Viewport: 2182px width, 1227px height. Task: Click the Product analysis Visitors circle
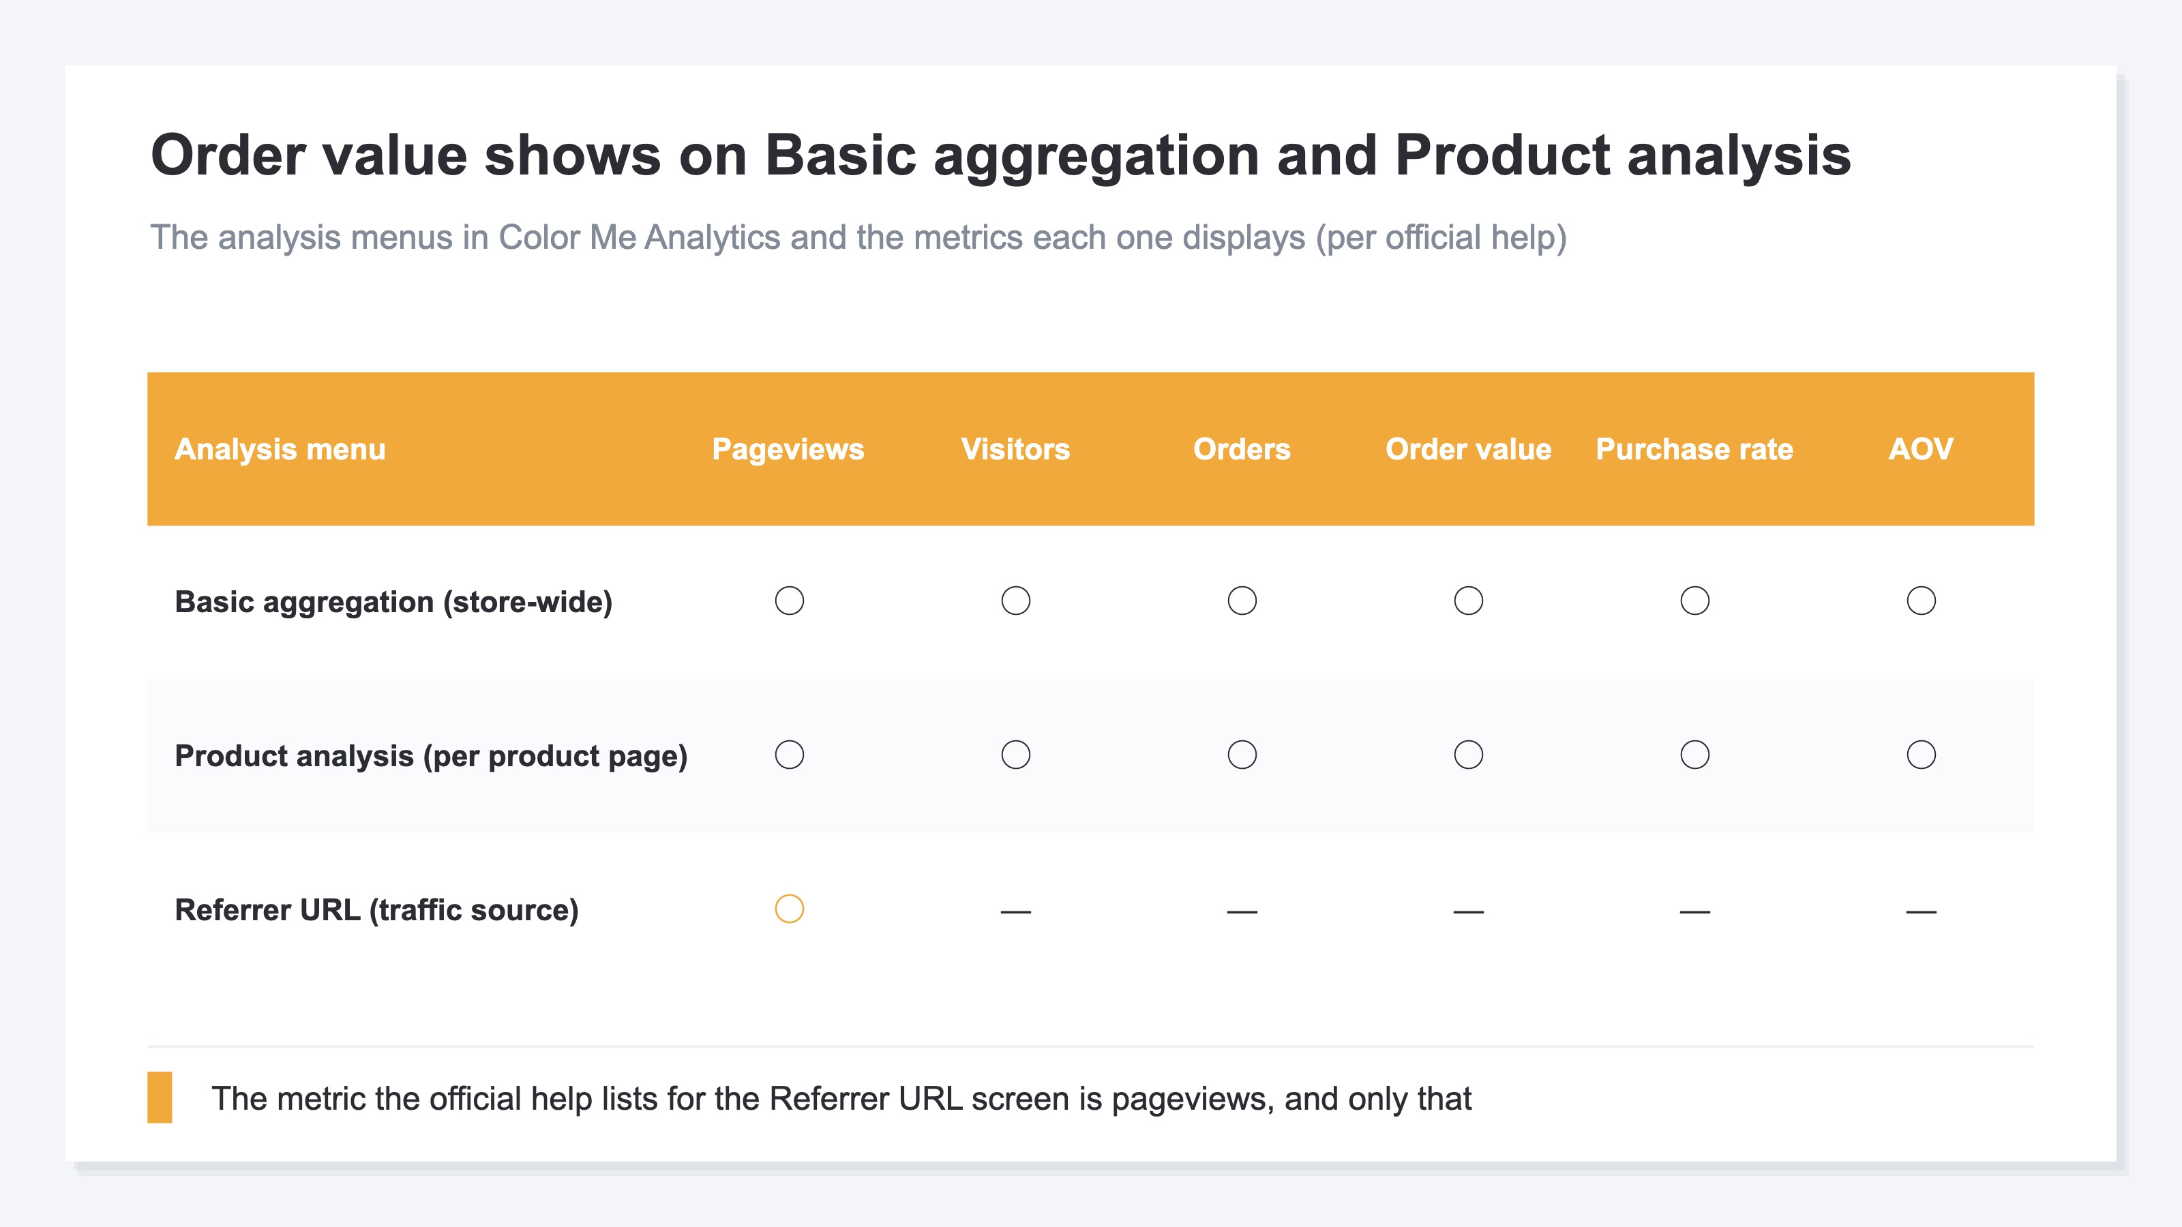1015,755
